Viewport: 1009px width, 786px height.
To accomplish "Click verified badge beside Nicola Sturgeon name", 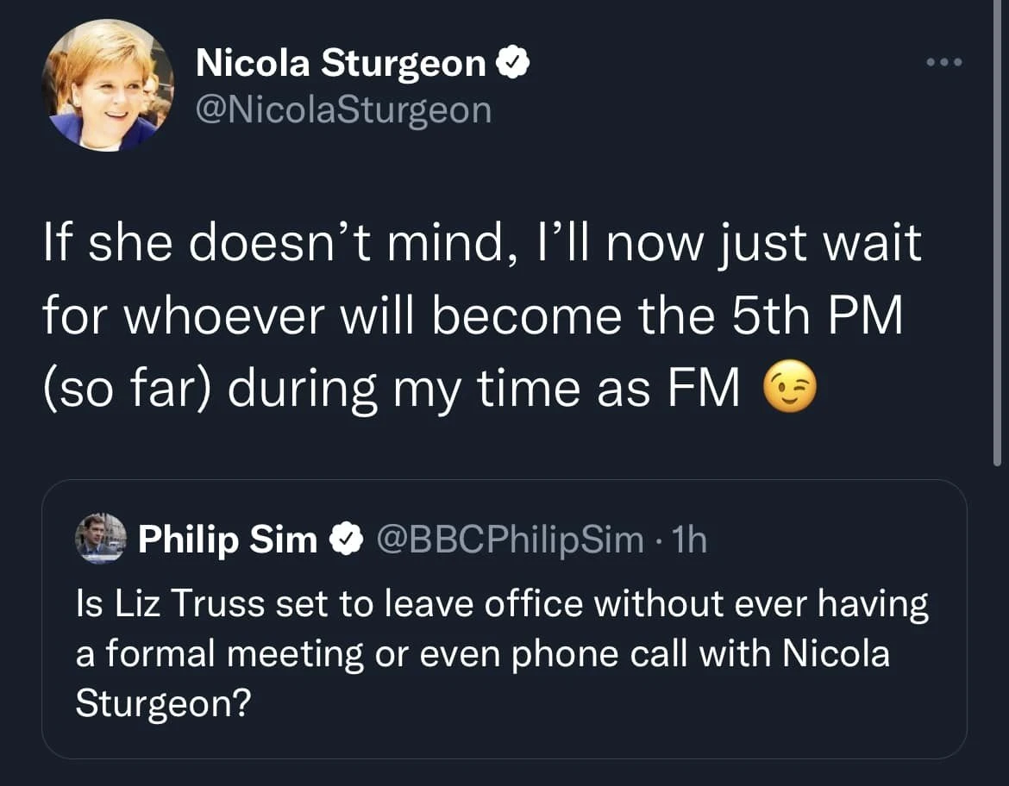I will pos(516,63).
